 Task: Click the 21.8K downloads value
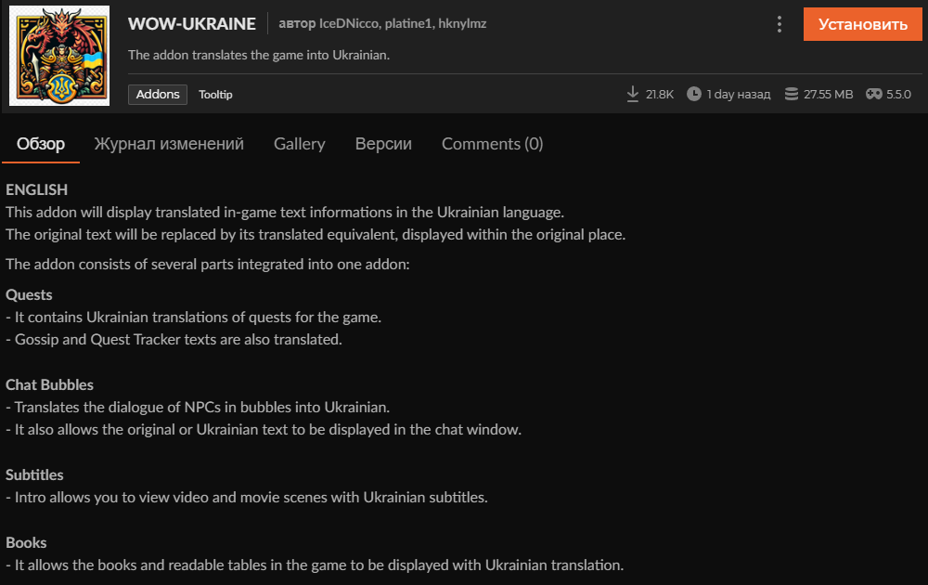pos(659,94)
